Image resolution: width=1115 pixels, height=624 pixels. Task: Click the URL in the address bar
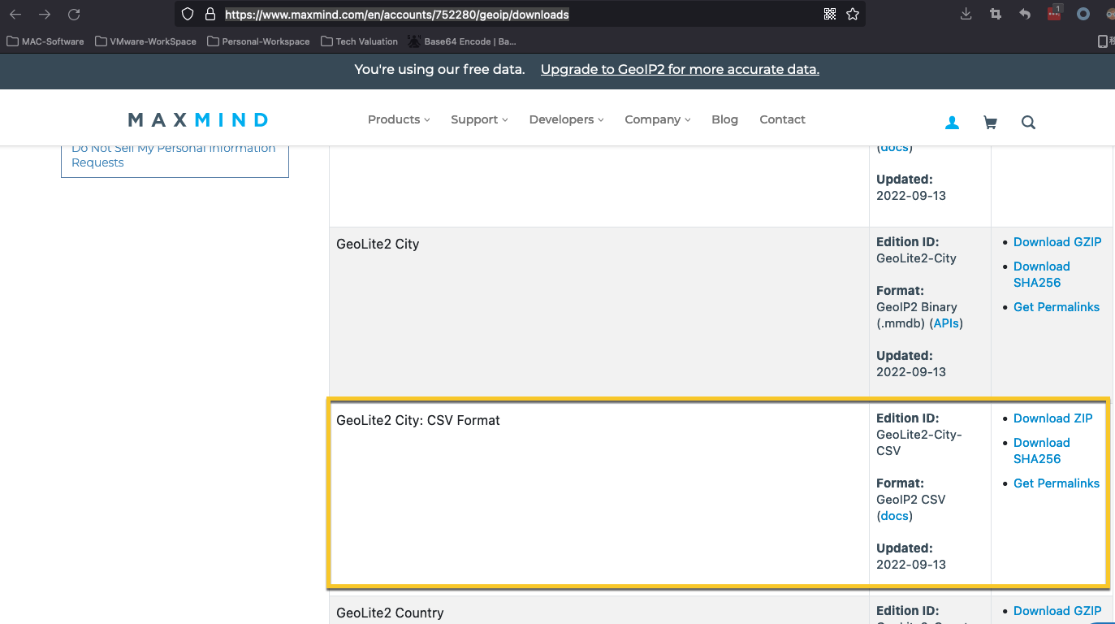coord(397,15)
